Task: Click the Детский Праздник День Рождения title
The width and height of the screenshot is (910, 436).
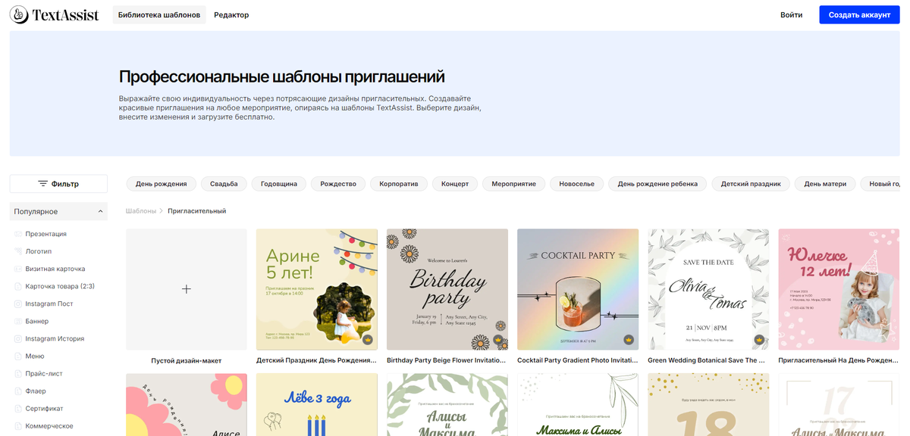Action: coord(317,361)
